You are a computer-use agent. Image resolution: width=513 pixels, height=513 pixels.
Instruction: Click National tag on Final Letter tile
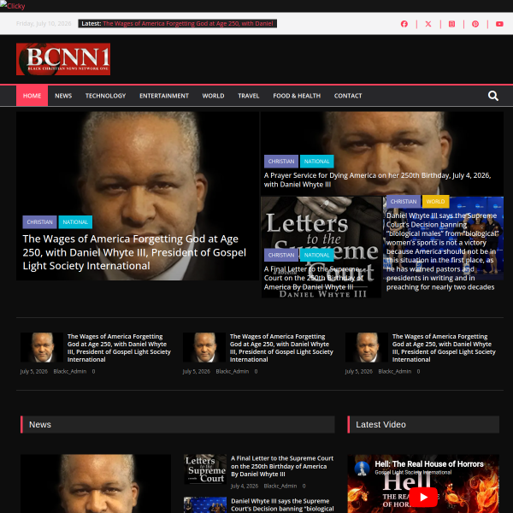click(316, 255)
